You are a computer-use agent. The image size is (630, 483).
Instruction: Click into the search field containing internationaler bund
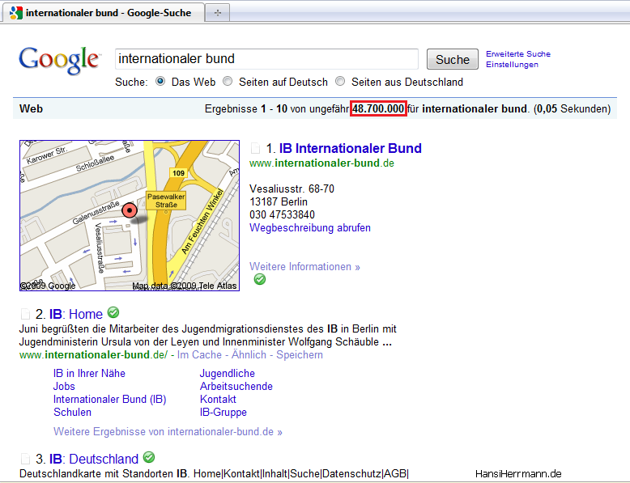click(266, 59)
